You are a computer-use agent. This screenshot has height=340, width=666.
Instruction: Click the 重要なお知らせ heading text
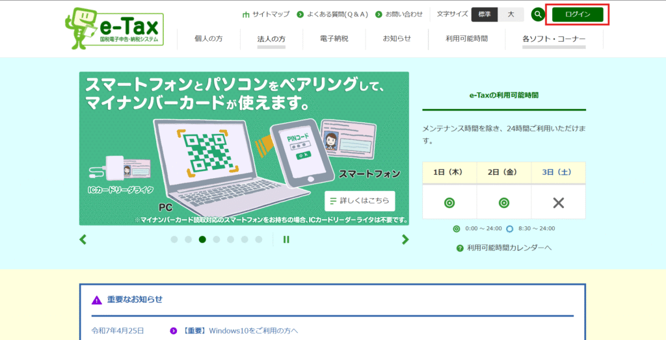pyautogui.click(x=135, y=300)
